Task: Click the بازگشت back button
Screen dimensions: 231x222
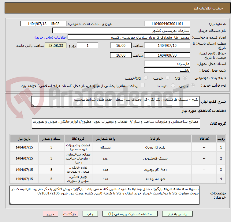Action: tap(71, 214)
